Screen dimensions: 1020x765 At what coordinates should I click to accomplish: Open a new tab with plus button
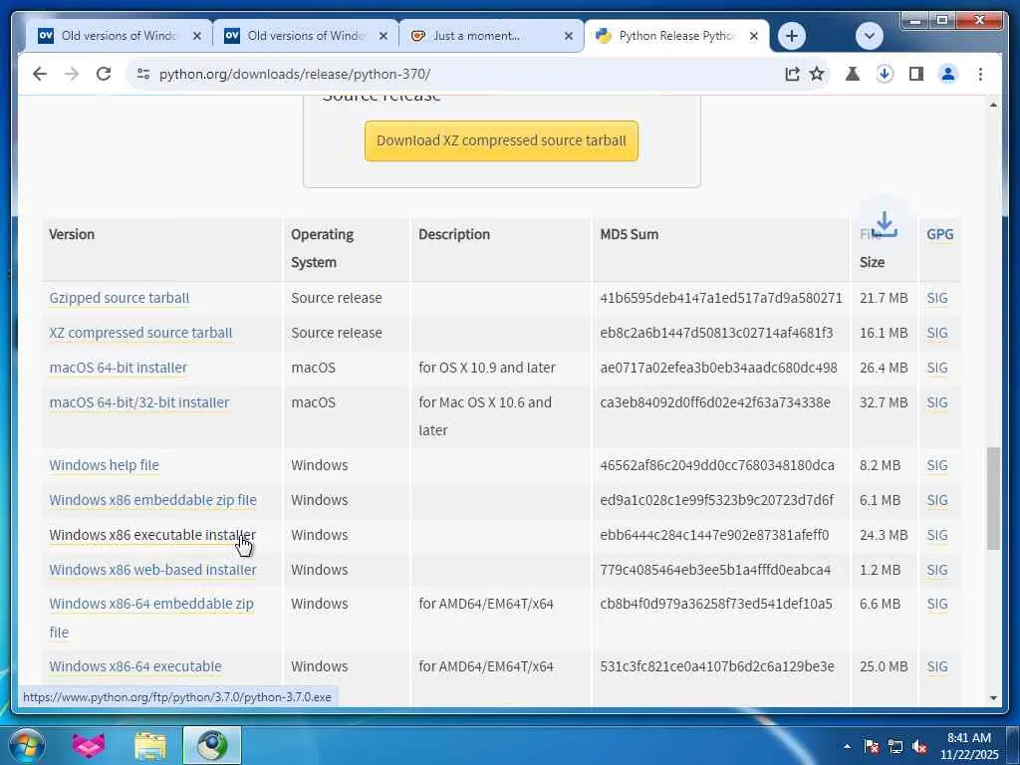pos(791,36)
